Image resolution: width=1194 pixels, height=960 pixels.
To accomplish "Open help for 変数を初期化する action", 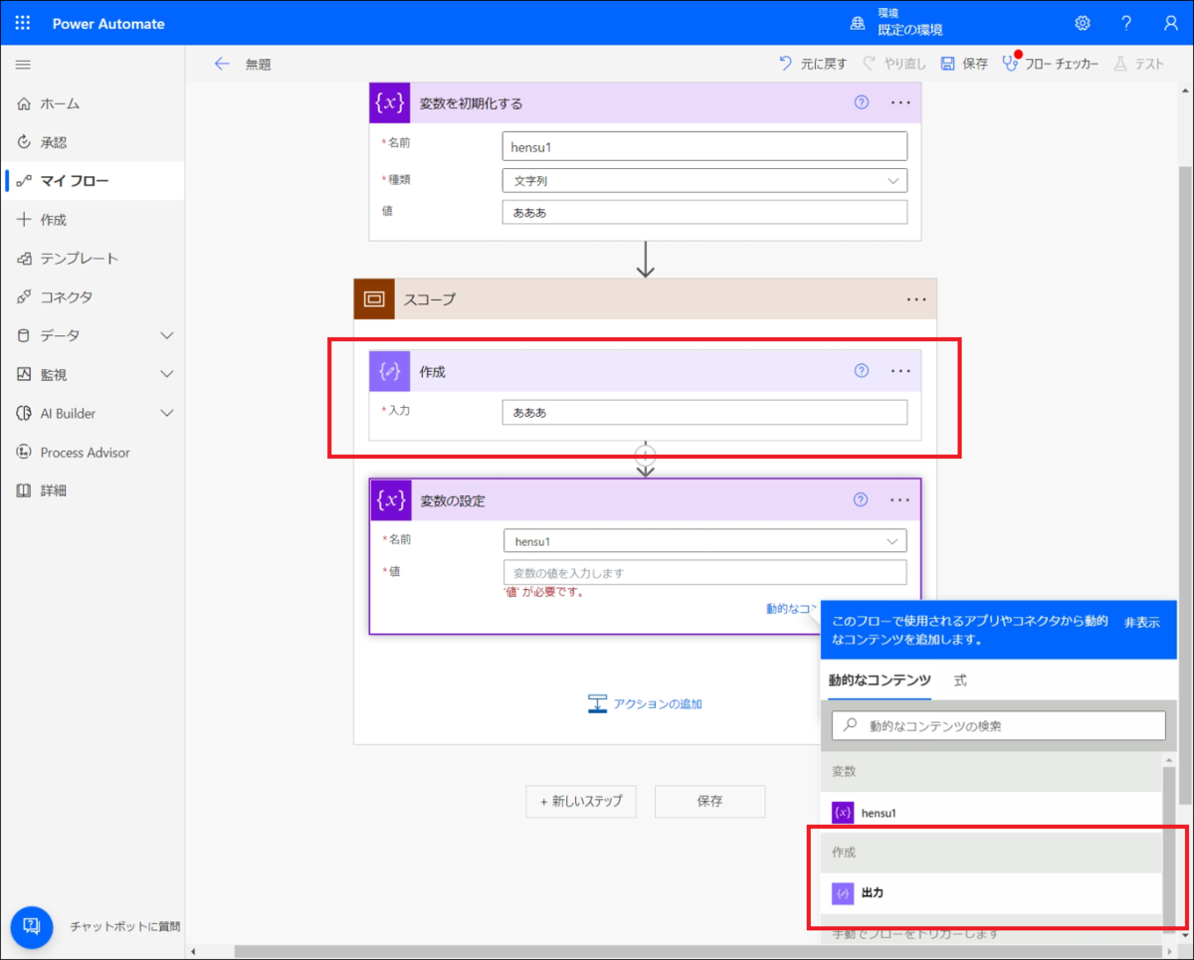I will pos(862,102).
